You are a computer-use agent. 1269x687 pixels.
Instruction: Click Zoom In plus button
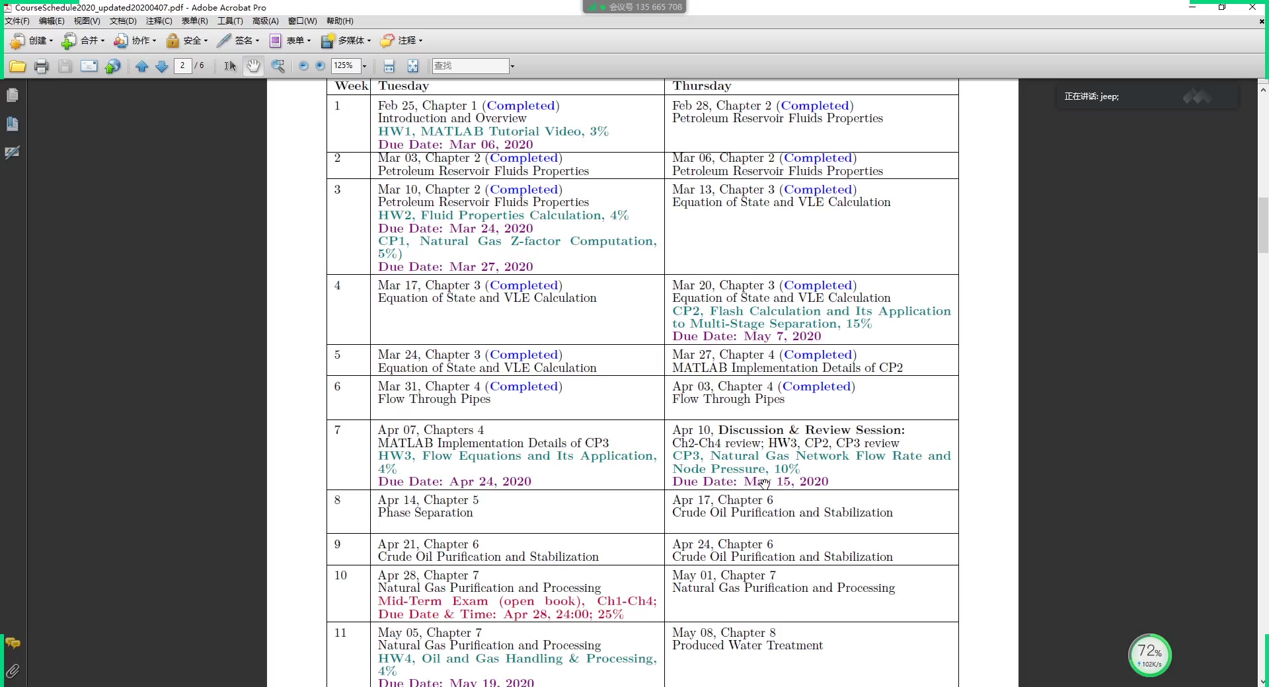[x=320, y=66]
